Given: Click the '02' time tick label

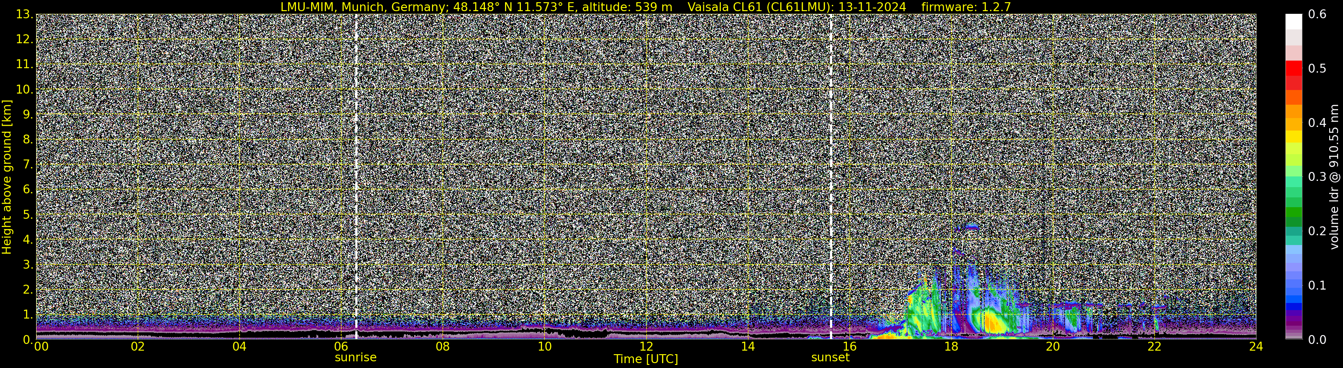Looking at the screenshot, I should click(x=138, y=347).
